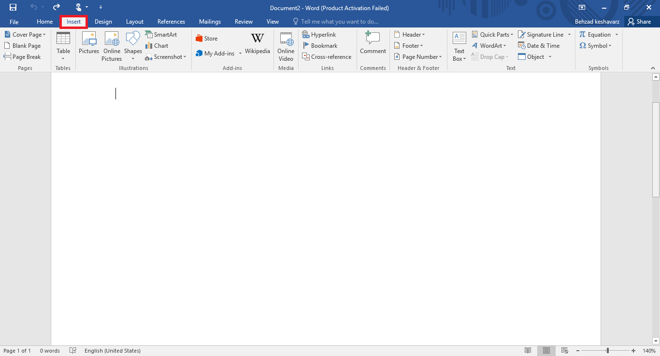Insert an Online Video
The image size is (660, 356).
286,46
